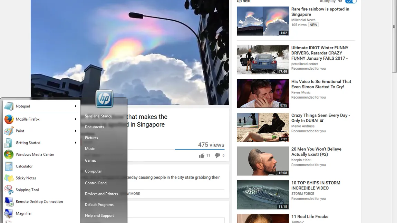The height and width of the screenshot is (223, 397).
Task: Launch the Calculator app
Action: pyautogui.click(x=24, y=166)
